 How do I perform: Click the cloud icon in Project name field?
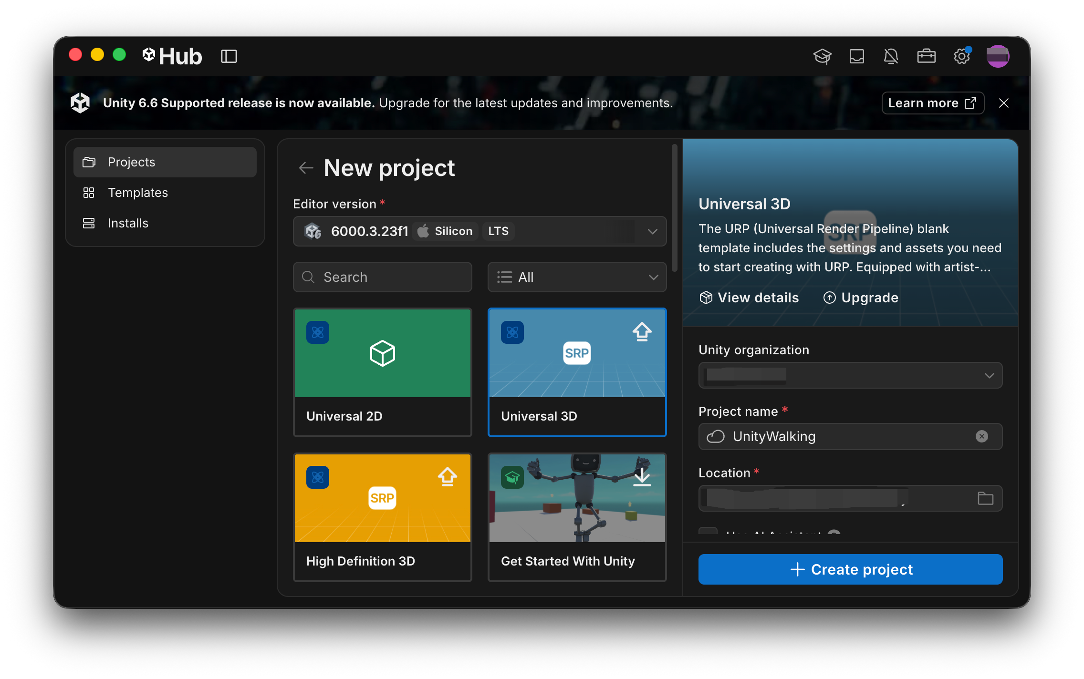coord(715,436)
